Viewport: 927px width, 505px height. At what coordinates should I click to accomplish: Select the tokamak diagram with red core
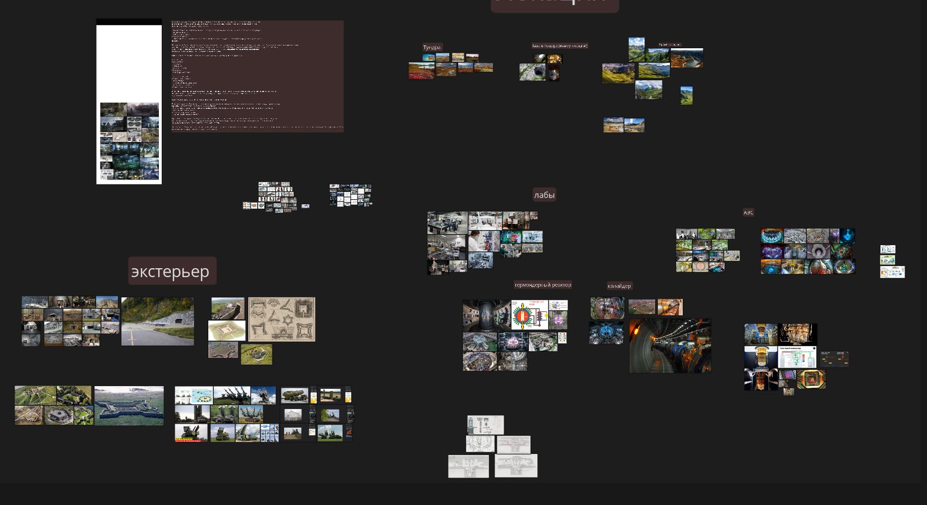pos(529,315)
